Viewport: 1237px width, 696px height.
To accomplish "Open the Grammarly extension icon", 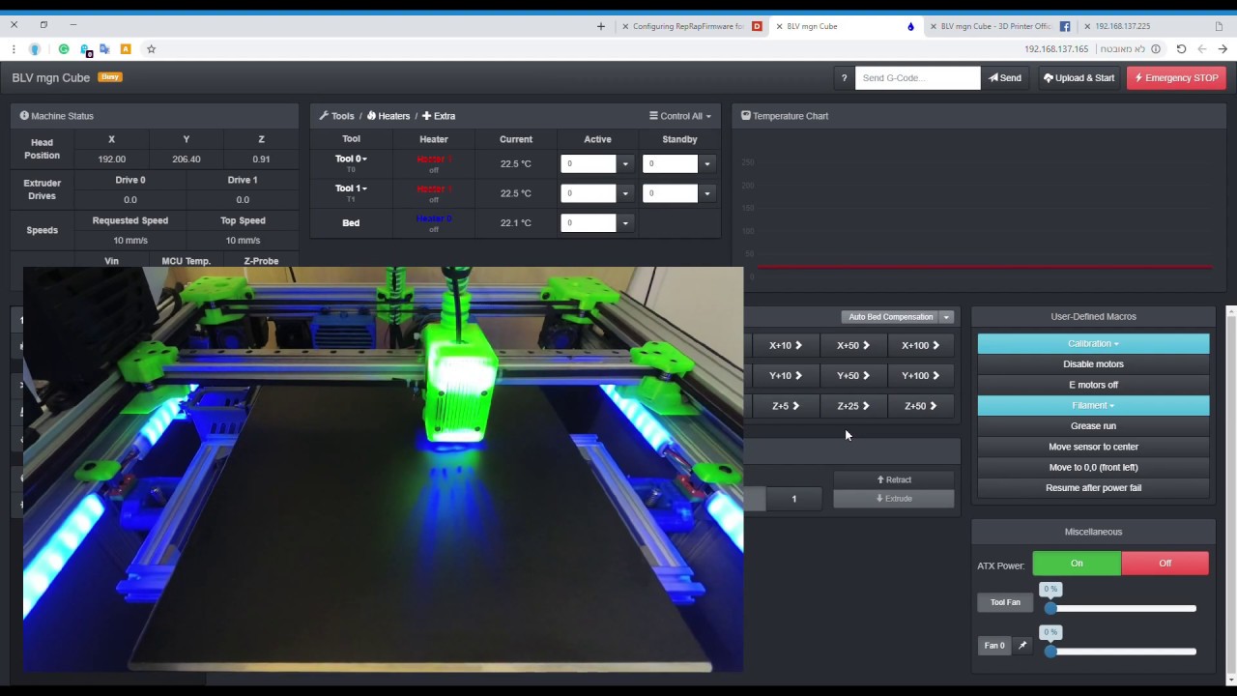I will (64, 48).
